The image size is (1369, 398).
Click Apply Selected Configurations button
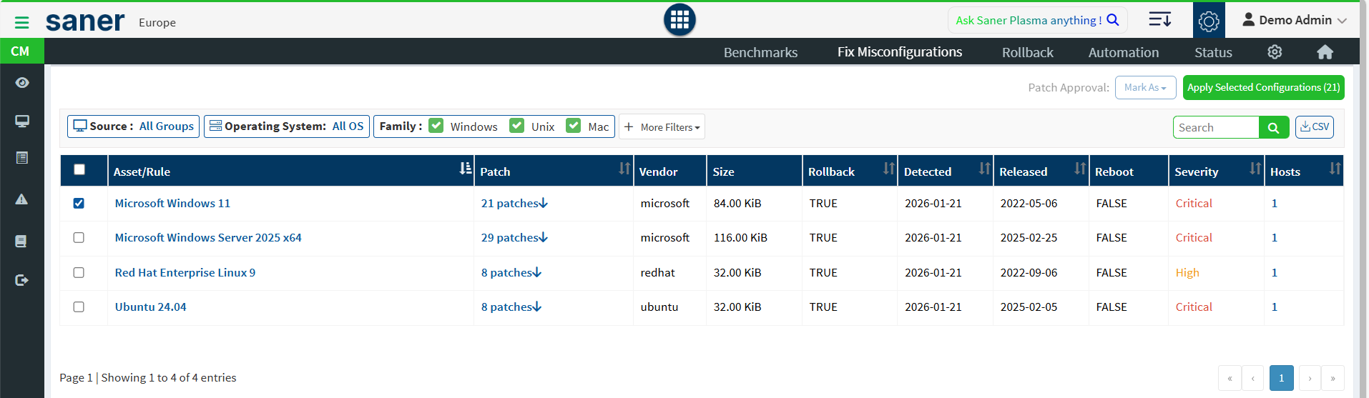[x=1262, y=88]
